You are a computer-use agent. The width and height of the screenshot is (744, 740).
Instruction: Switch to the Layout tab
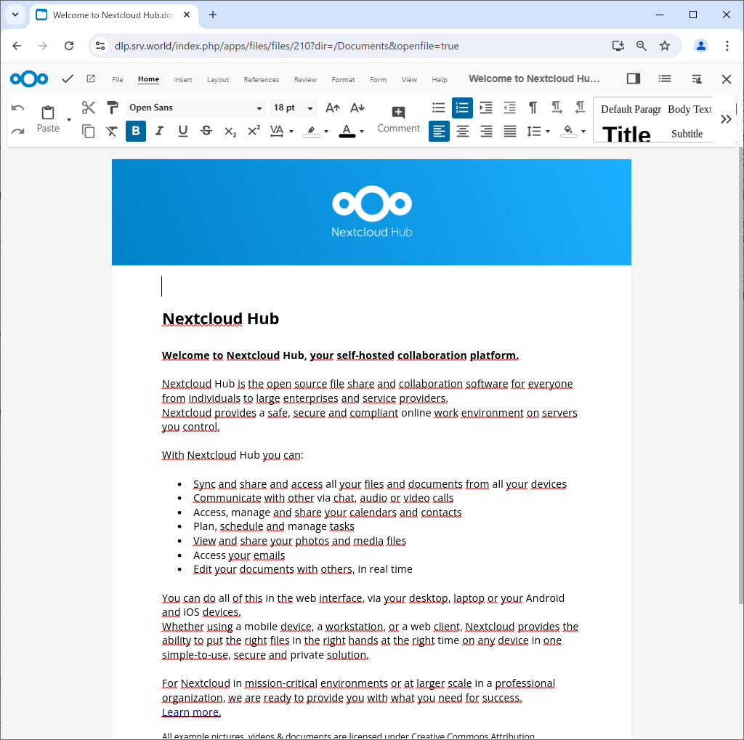click(x=218, y=80)
